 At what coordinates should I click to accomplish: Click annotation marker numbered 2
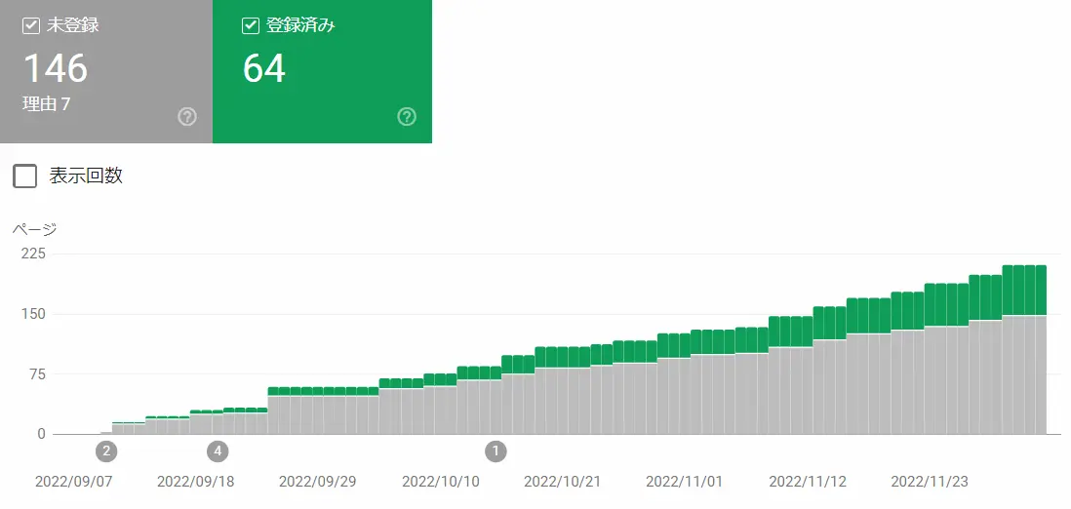tap(105, 451)
